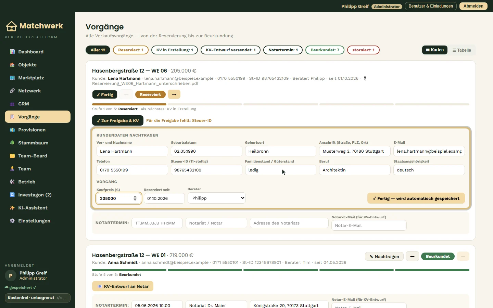This screenshot has width=493, height=308.
Task: Click the CRM people icon
Action: point(12,104)
